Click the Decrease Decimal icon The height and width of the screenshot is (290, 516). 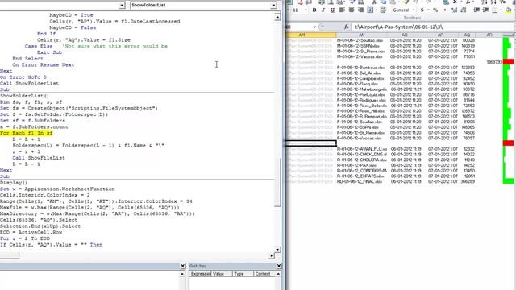[x=464, y=10]
